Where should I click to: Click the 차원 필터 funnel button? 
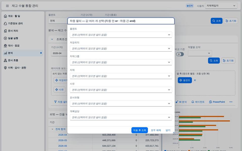coord(61,102)
